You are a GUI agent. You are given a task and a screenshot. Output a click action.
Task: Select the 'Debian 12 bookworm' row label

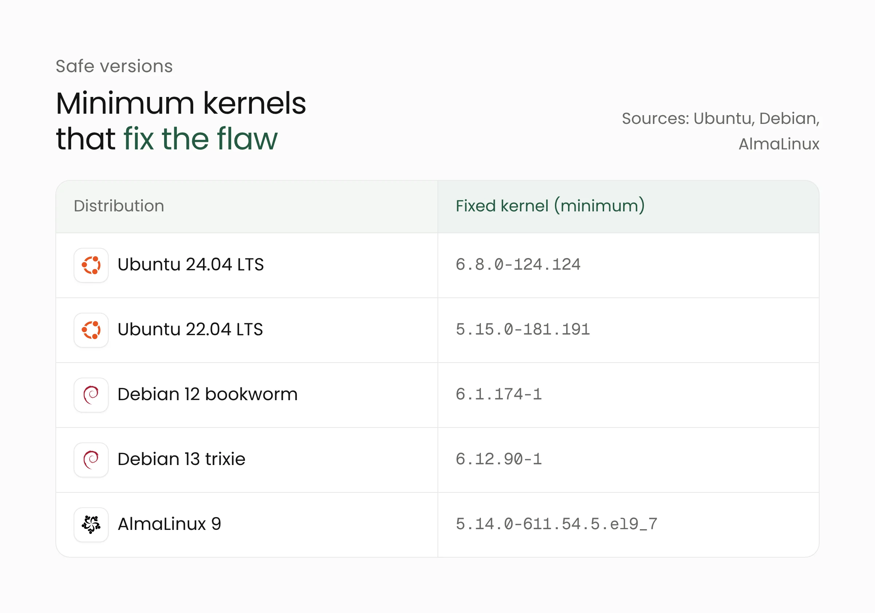(x=208, y=394)
